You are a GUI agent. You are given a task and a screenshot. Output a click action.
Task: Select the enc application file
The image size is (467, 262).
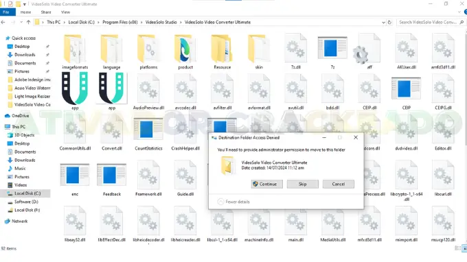(75, 179)
